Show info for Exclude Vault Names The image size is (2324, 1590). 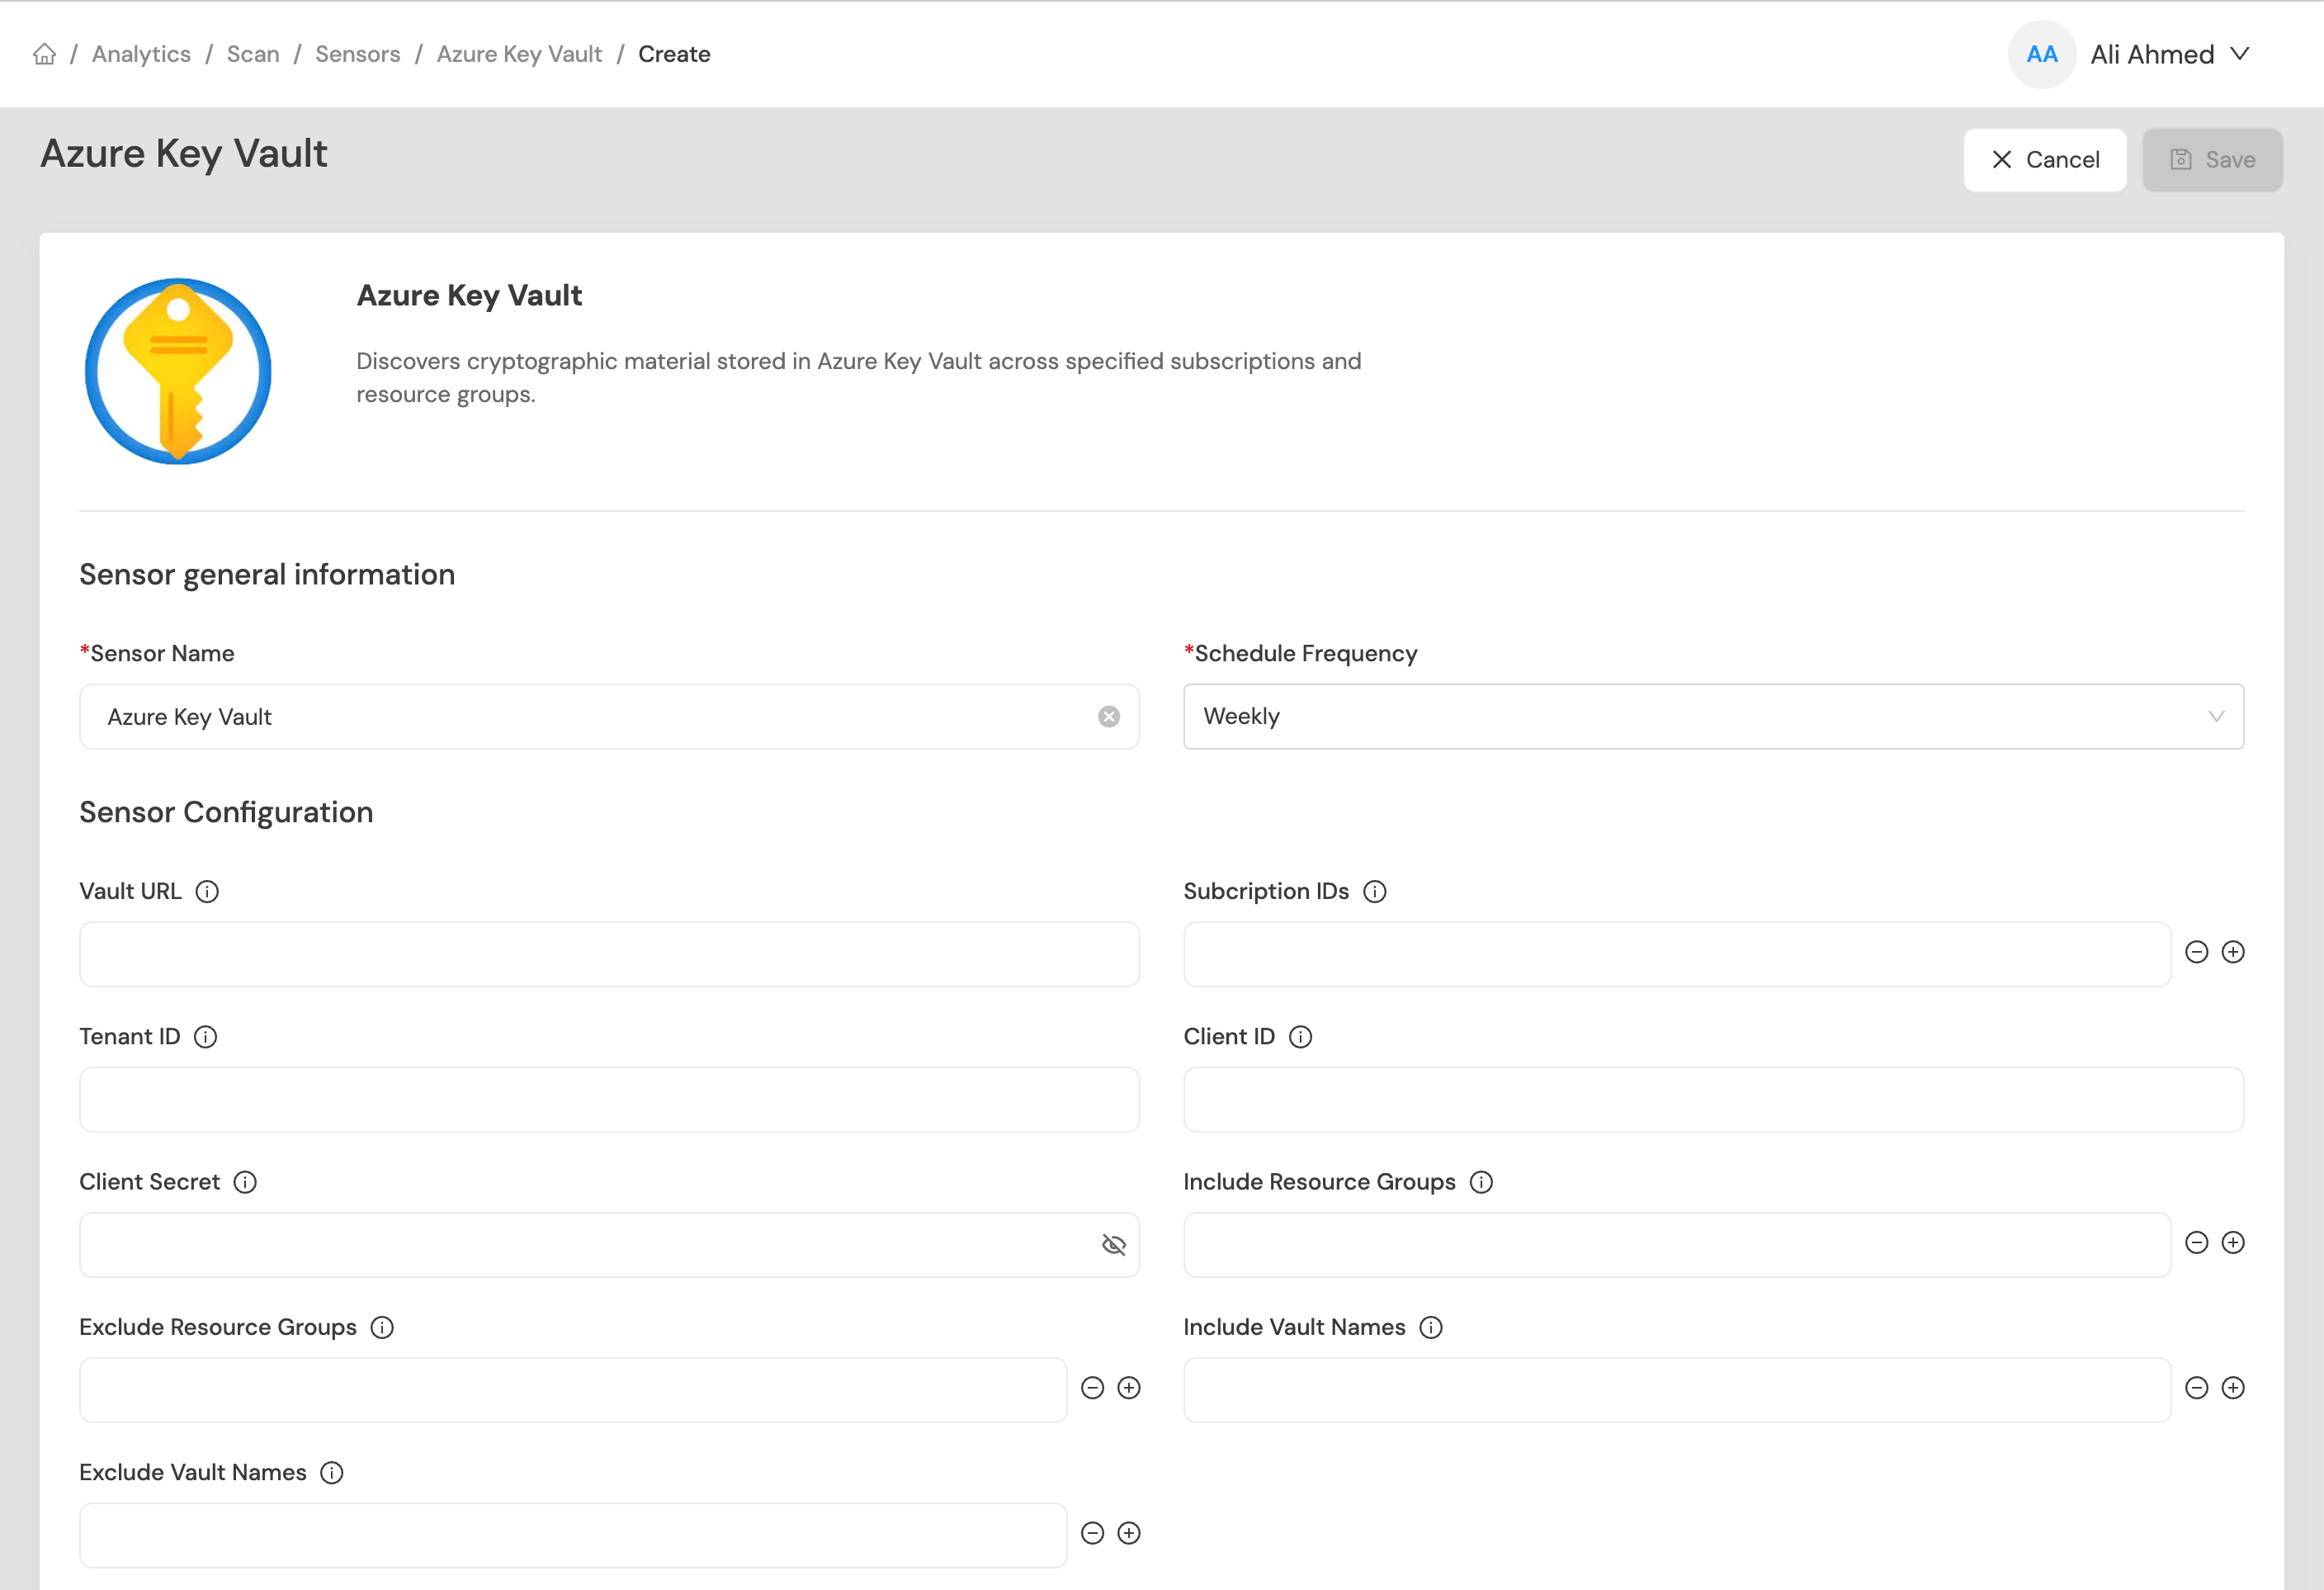pos(332,1473)
